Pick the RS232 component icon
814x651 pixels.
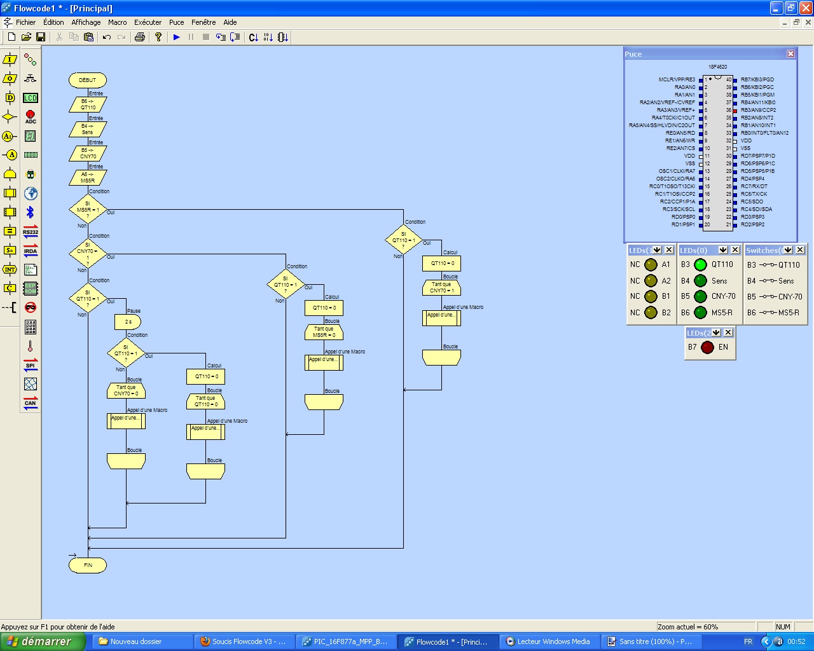click(31, 231)
